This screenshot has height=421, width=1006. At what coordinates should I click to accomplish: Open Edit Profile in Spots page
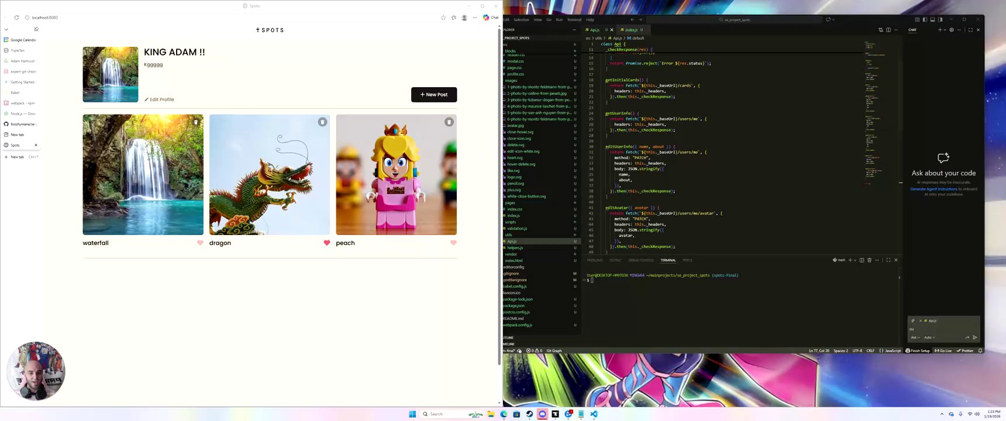coord(159,99)
